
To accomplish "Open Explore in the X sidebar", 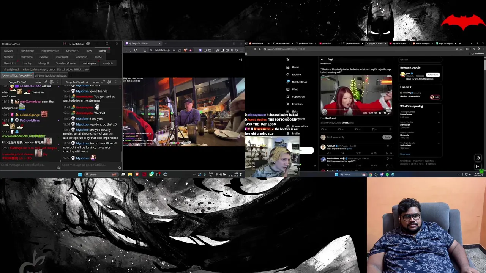I will 293,75.
